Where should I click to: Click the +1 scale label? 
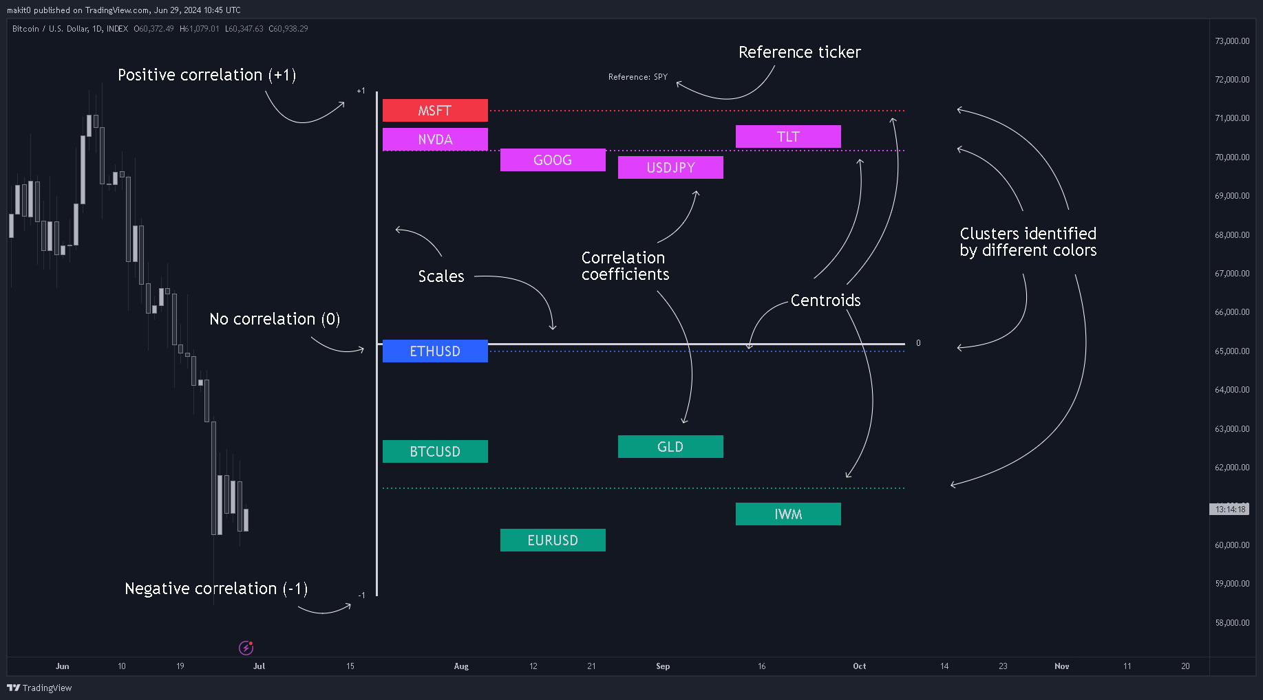click(x=361, y=91)
